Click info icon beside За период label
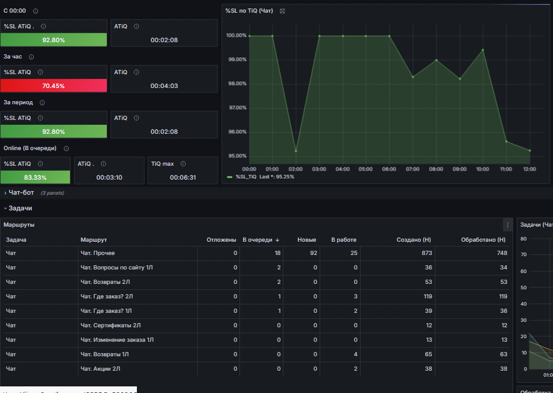This screenshot has height=393, width=553. pyautogui.click(x=42, y=102)
